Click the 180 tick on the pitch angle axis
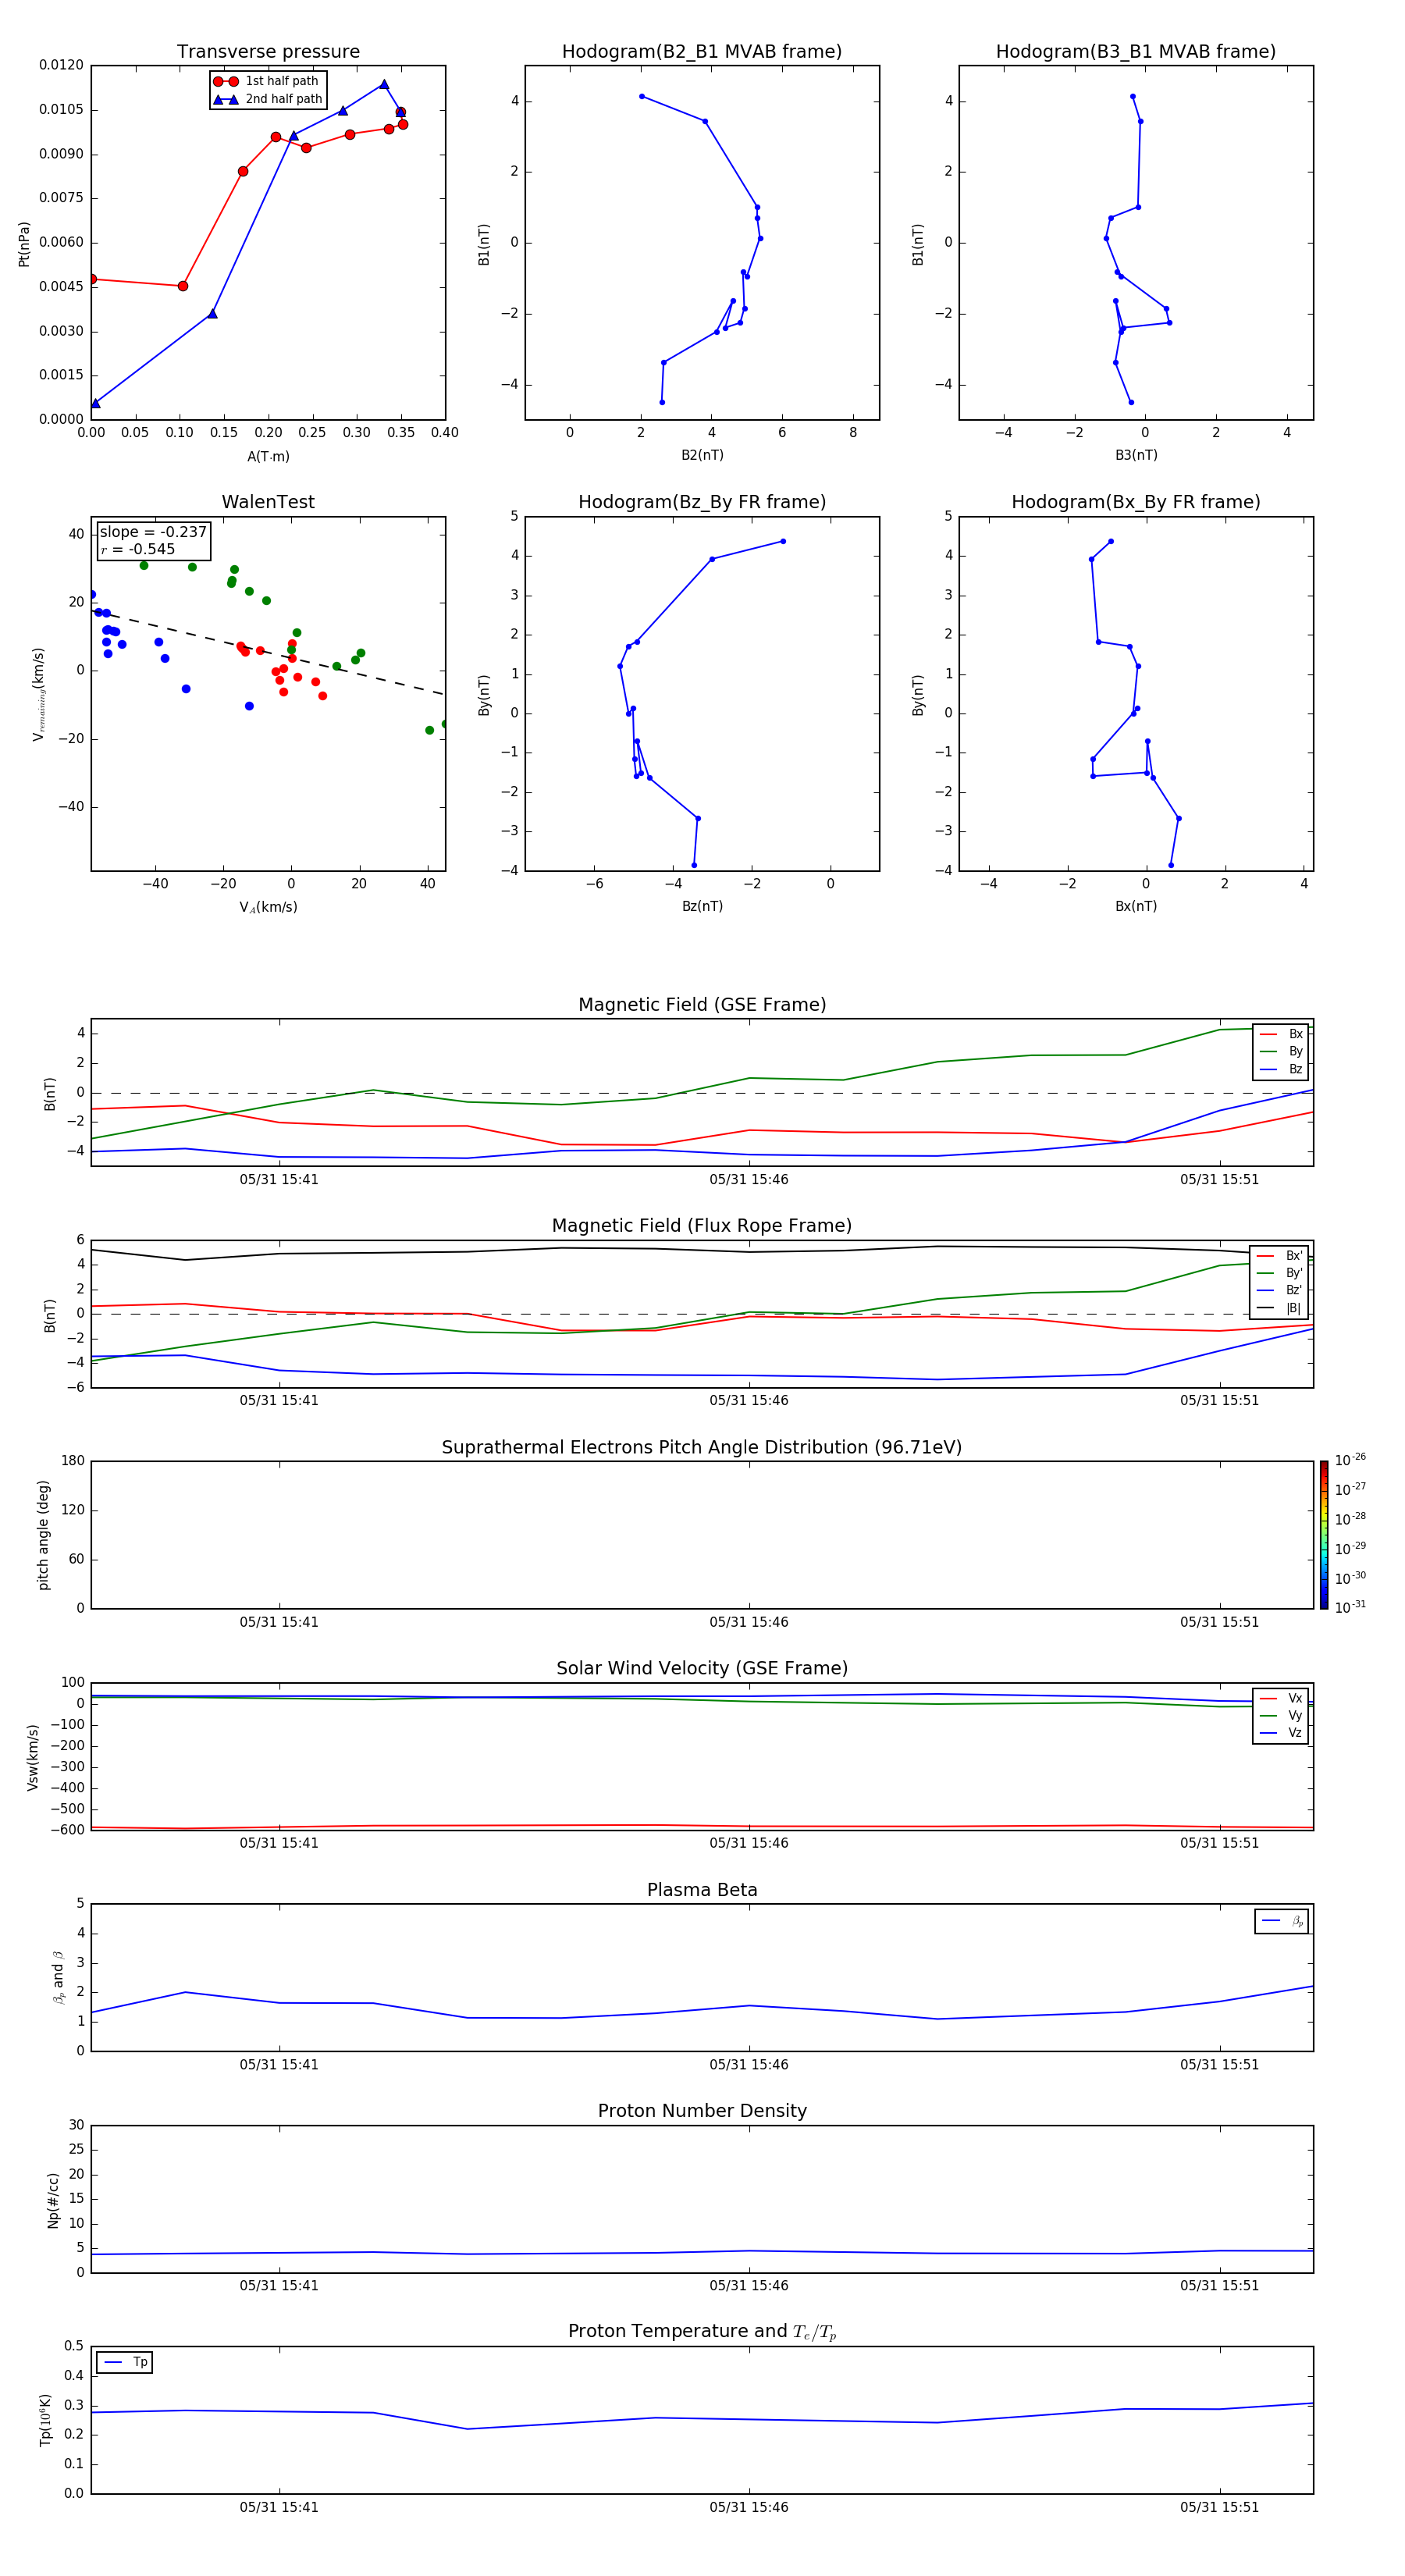This screenshot has height=2576, width=1405. coord(73,1461)
